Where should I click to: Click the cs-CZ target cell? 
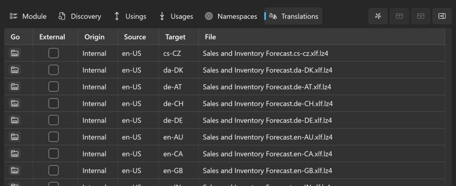coord(179,53)
